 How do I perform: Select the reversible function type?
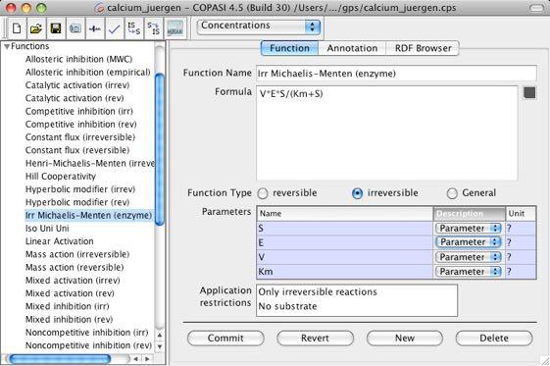263,193
